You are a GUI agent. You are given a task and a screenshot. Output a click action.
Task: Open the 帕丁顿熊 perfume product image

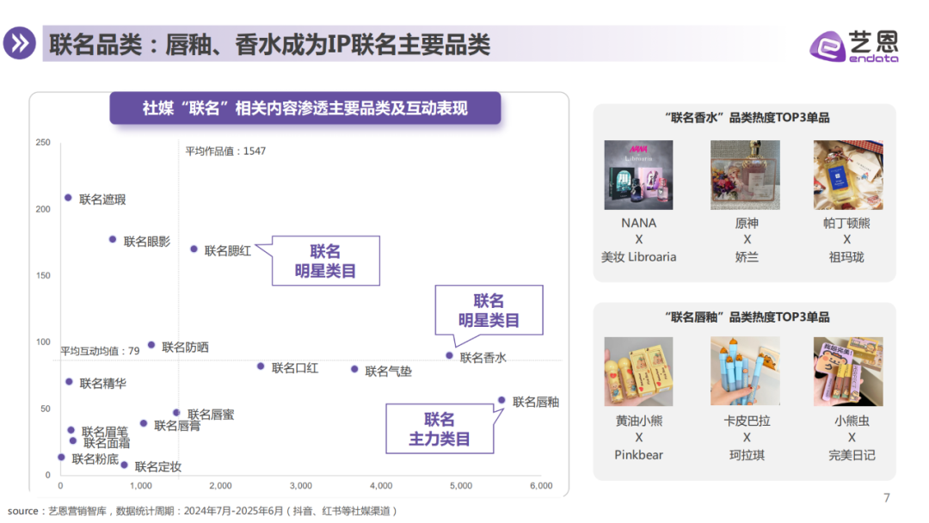(848, 175)
